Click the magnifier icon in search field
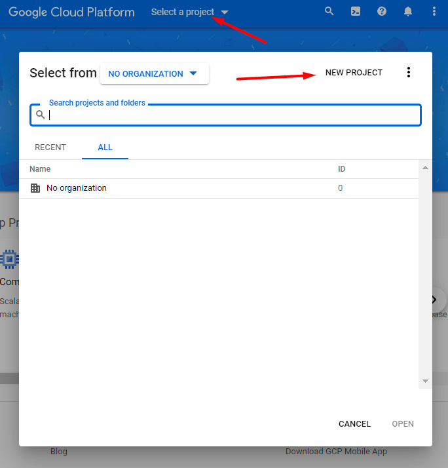448x468 pixels. pos(40,115)
